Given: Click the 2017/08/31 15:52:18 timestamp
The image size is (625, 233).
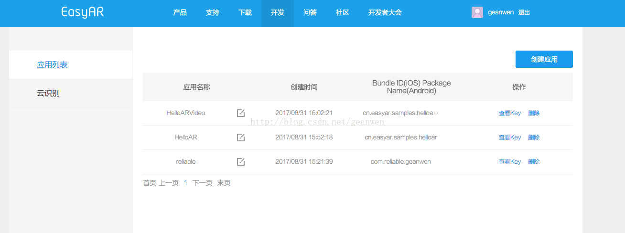Looking at the screenshot, I should (304, 138).
